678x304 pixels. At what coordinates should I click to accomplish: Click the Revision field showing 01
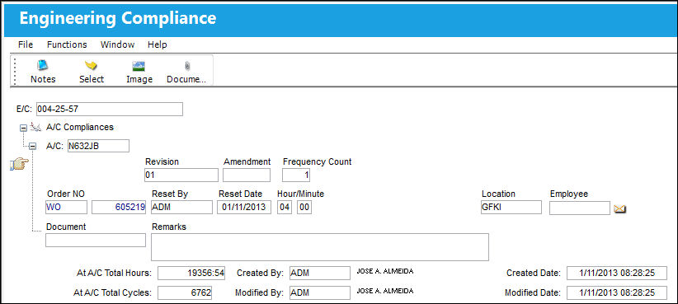click(181, 175)
